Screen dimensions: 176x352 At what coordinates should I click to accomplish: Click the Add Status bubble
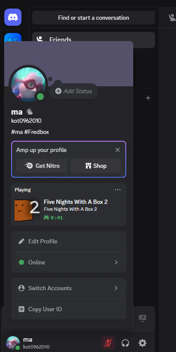click(74, 91)
